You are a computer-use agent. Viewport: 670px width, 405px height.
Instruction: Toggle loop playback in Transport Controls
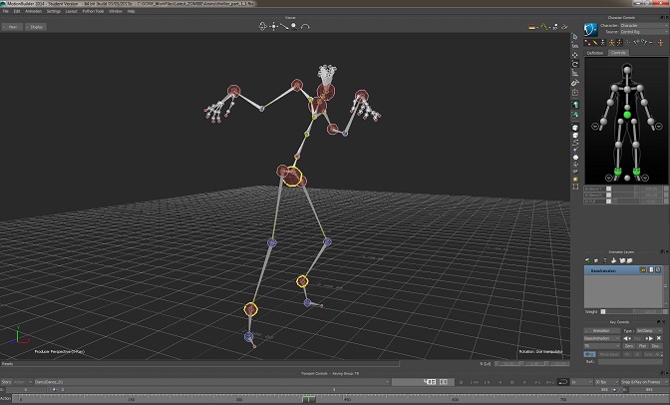562,382
